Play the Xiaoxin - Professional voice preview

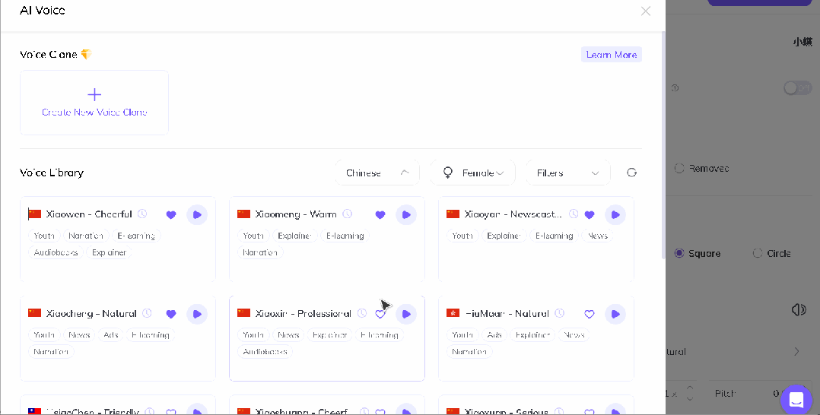pos(406,314)
